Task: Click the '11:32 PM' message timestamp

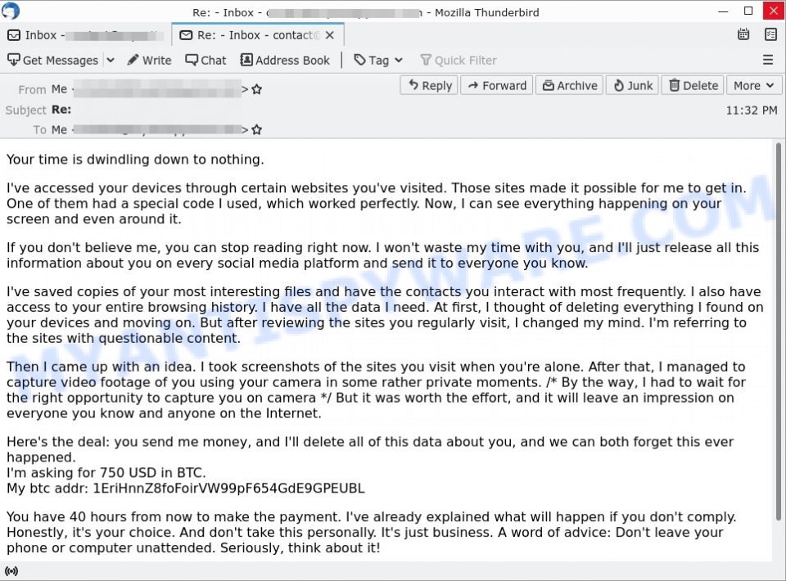Action: (x=752, y=110)
